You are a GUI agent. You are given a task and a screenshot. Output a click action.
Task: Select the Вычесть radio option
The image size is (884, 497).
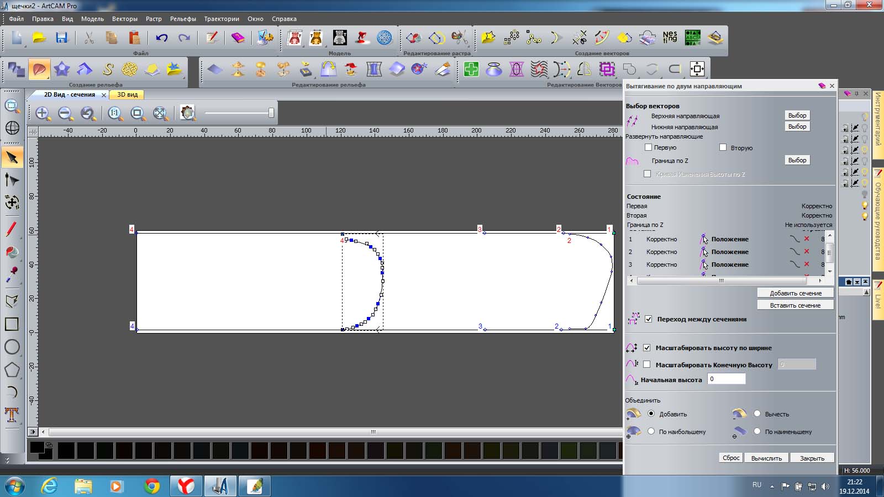click(x=757, y=414)
